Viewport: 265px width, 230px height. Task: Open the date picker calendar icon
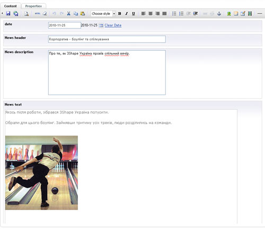click(x=101, y=25)
